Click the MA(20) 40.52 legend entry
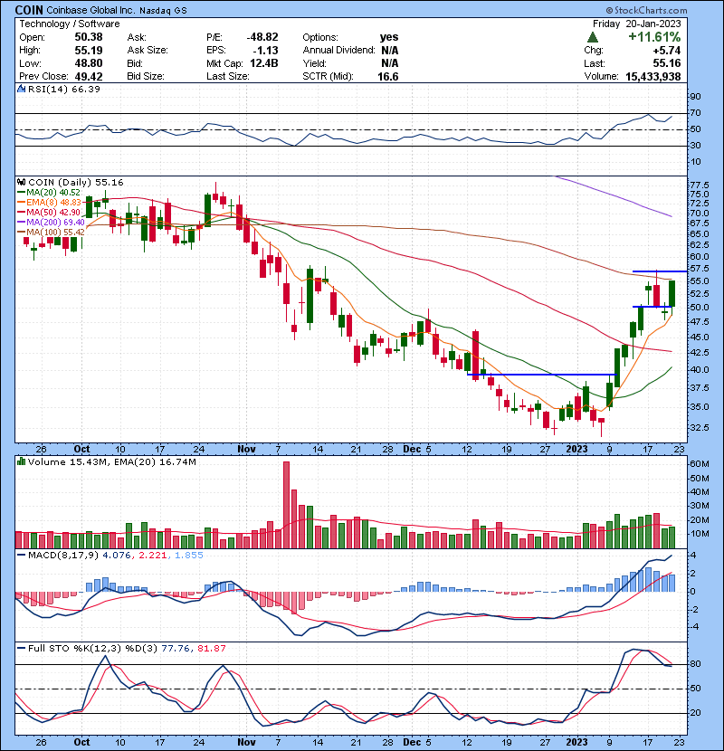This screenshot has height=751, width=724. (50, 193)
